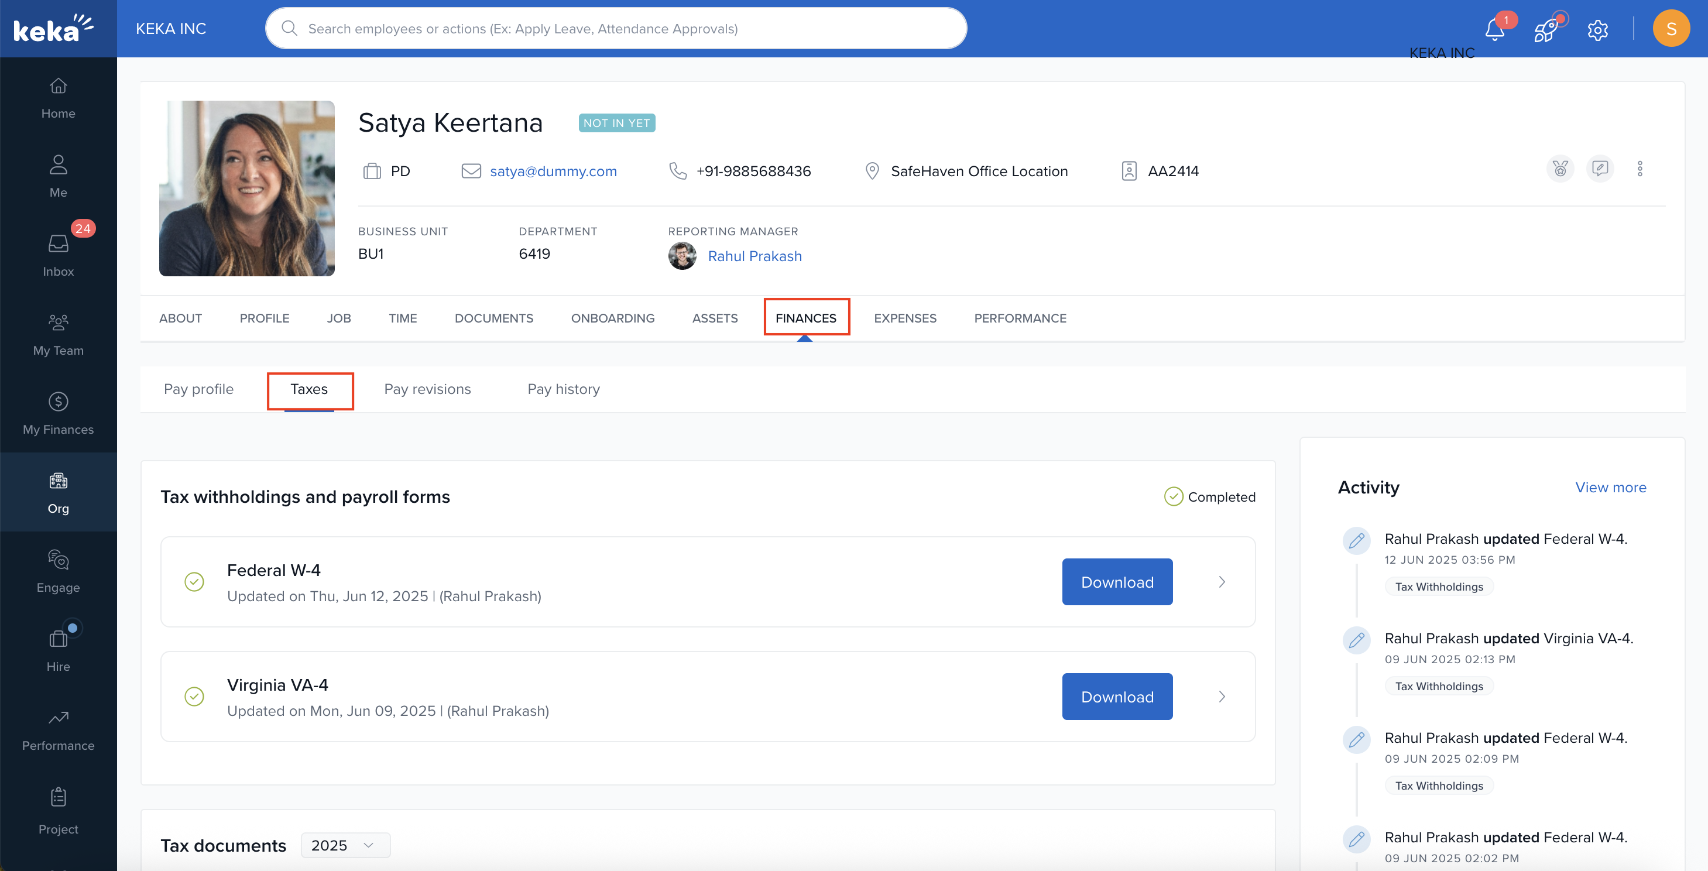Click the award badge icon
The height and width of the screenshot is (871, 1708).
click(x=1560, y=169)
